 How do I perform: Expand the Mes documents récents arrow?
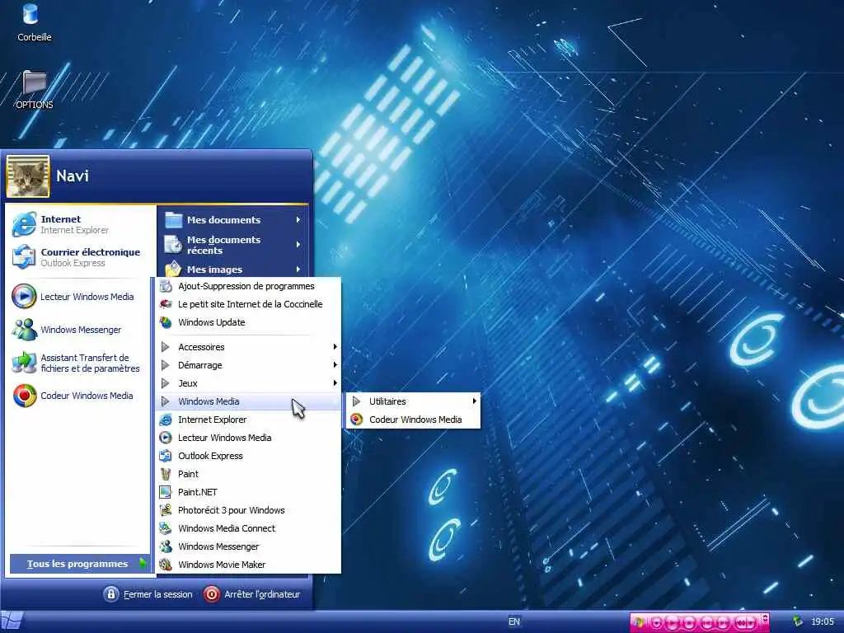298,244
